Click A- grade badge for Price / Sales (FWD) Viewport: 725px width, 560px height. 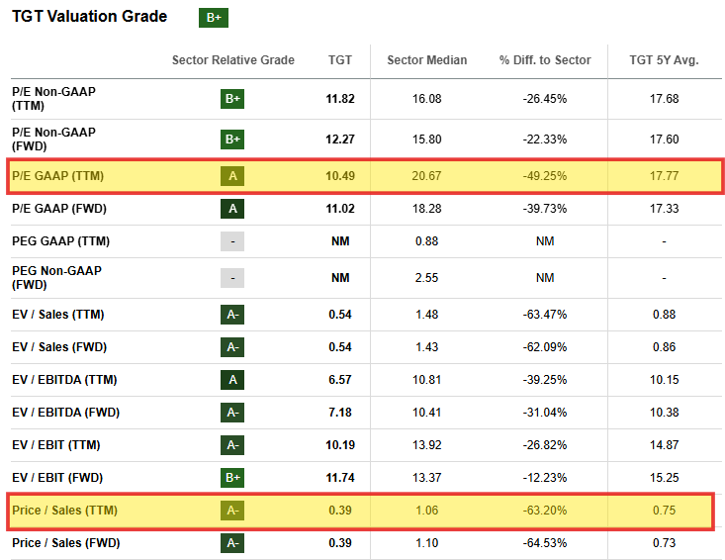tap(232, 543)
